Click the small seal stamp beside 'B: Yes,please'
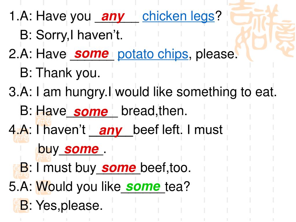Image resolution: width=296 pixels, height=222 pixels. pos(21,206)
